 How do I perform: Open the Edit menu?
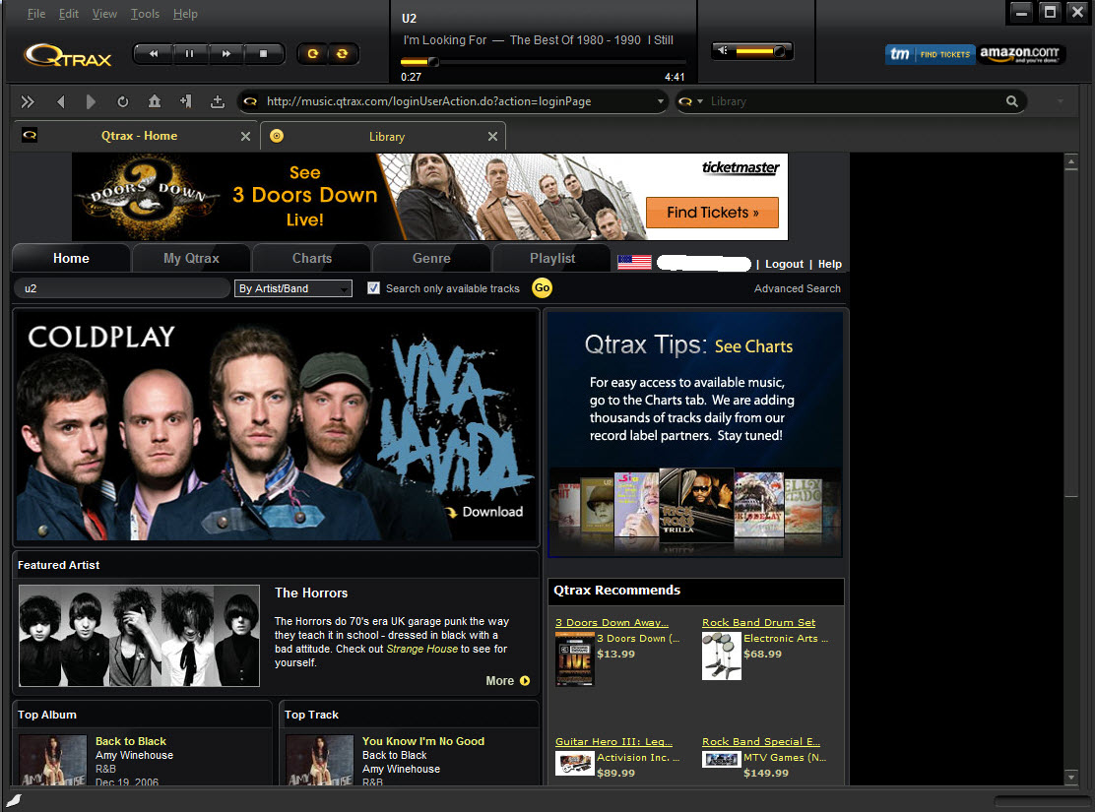point(69,14)
